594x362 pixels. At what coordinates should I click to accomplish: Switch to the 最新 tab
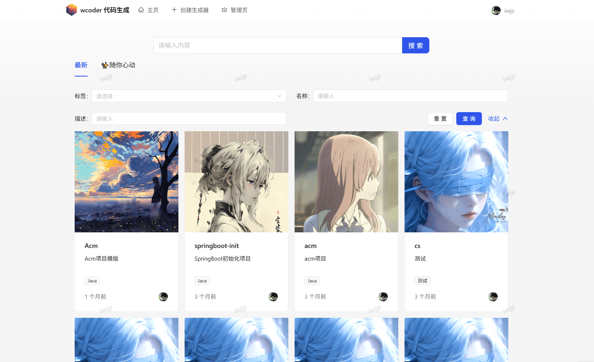(x=81, y=65)
